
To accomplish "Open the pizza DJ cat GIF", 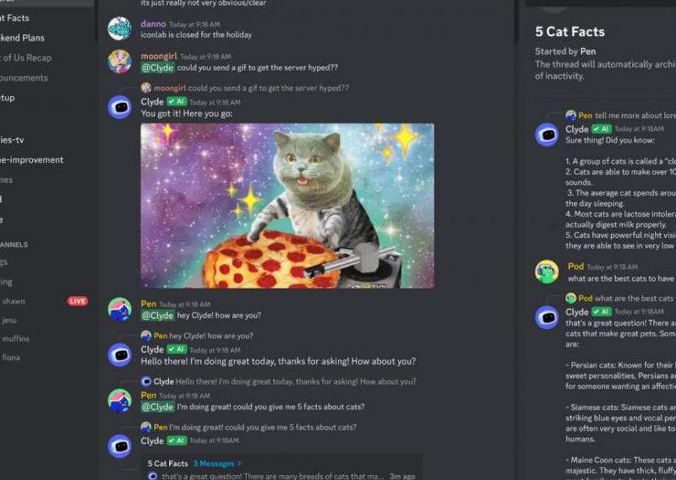I will tap(287, 206).
